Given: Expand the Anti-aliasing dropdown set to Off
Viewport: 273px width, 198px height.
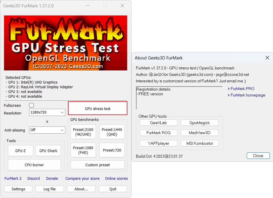Looking at the screenshot, I should [47, 130].
